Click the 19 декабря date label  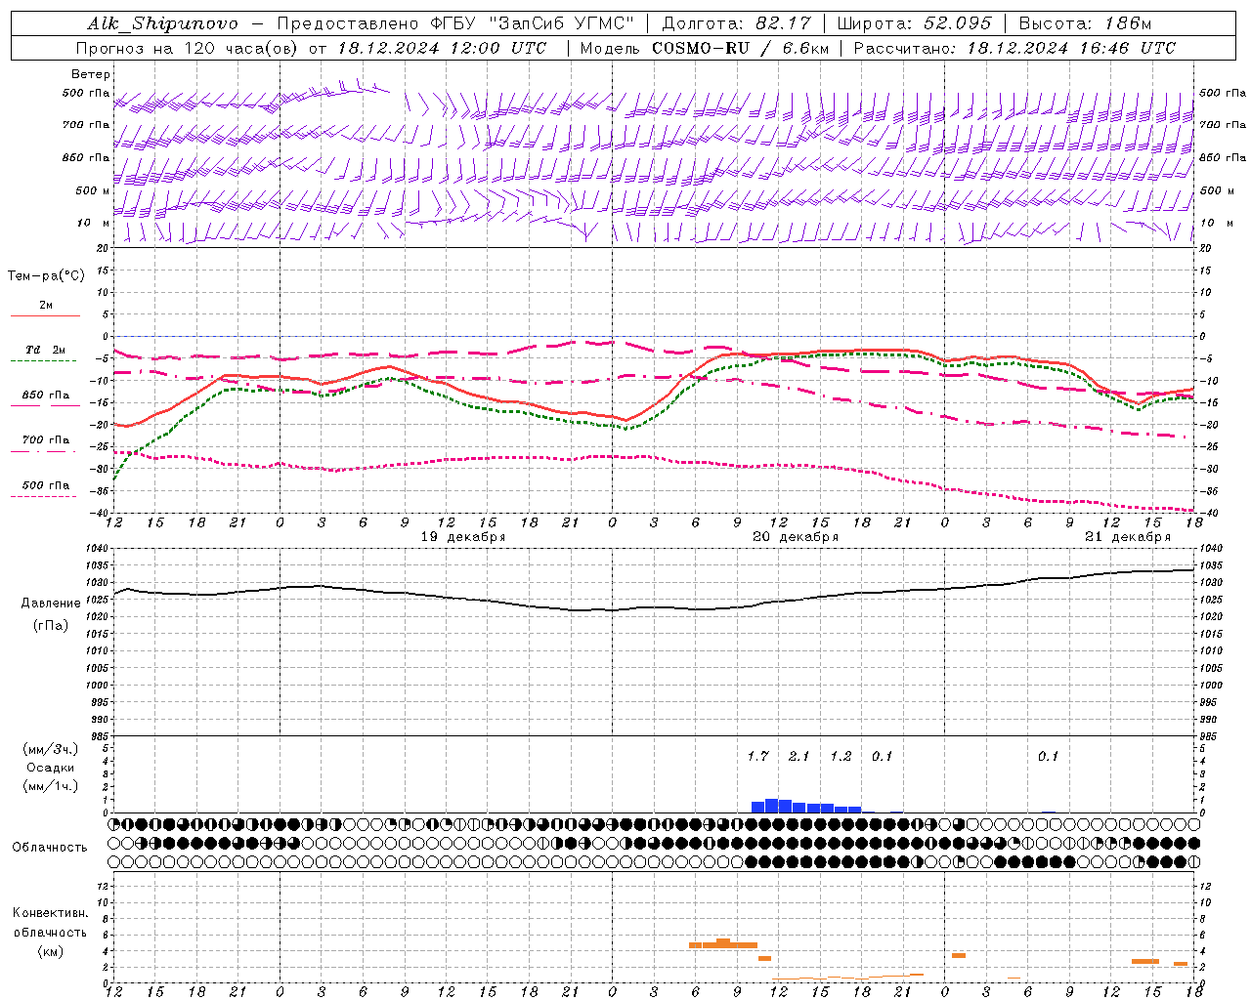463,537
